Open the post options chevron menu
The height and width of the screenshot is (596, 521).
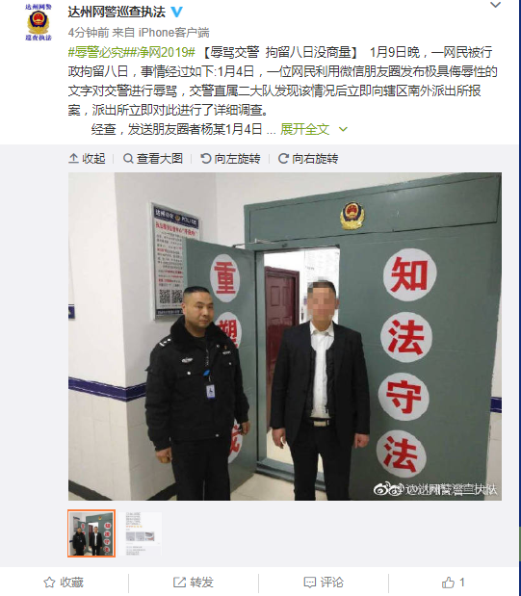[x=495, y=6]
